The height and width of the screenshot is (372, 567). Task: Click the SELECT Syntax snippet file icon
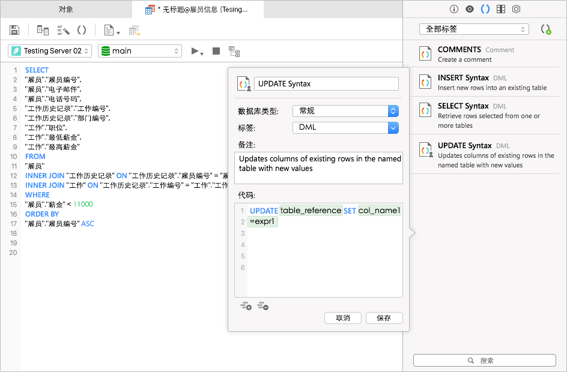(425, 110)
